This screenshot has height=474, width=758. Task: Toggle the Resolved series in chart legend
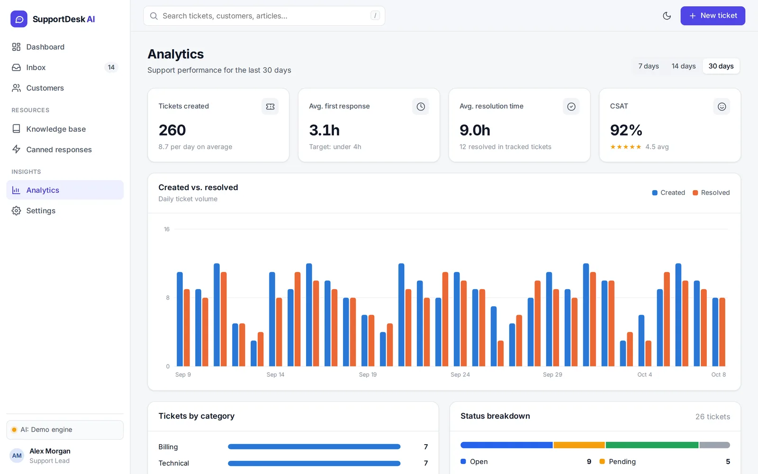click(711, 192)
